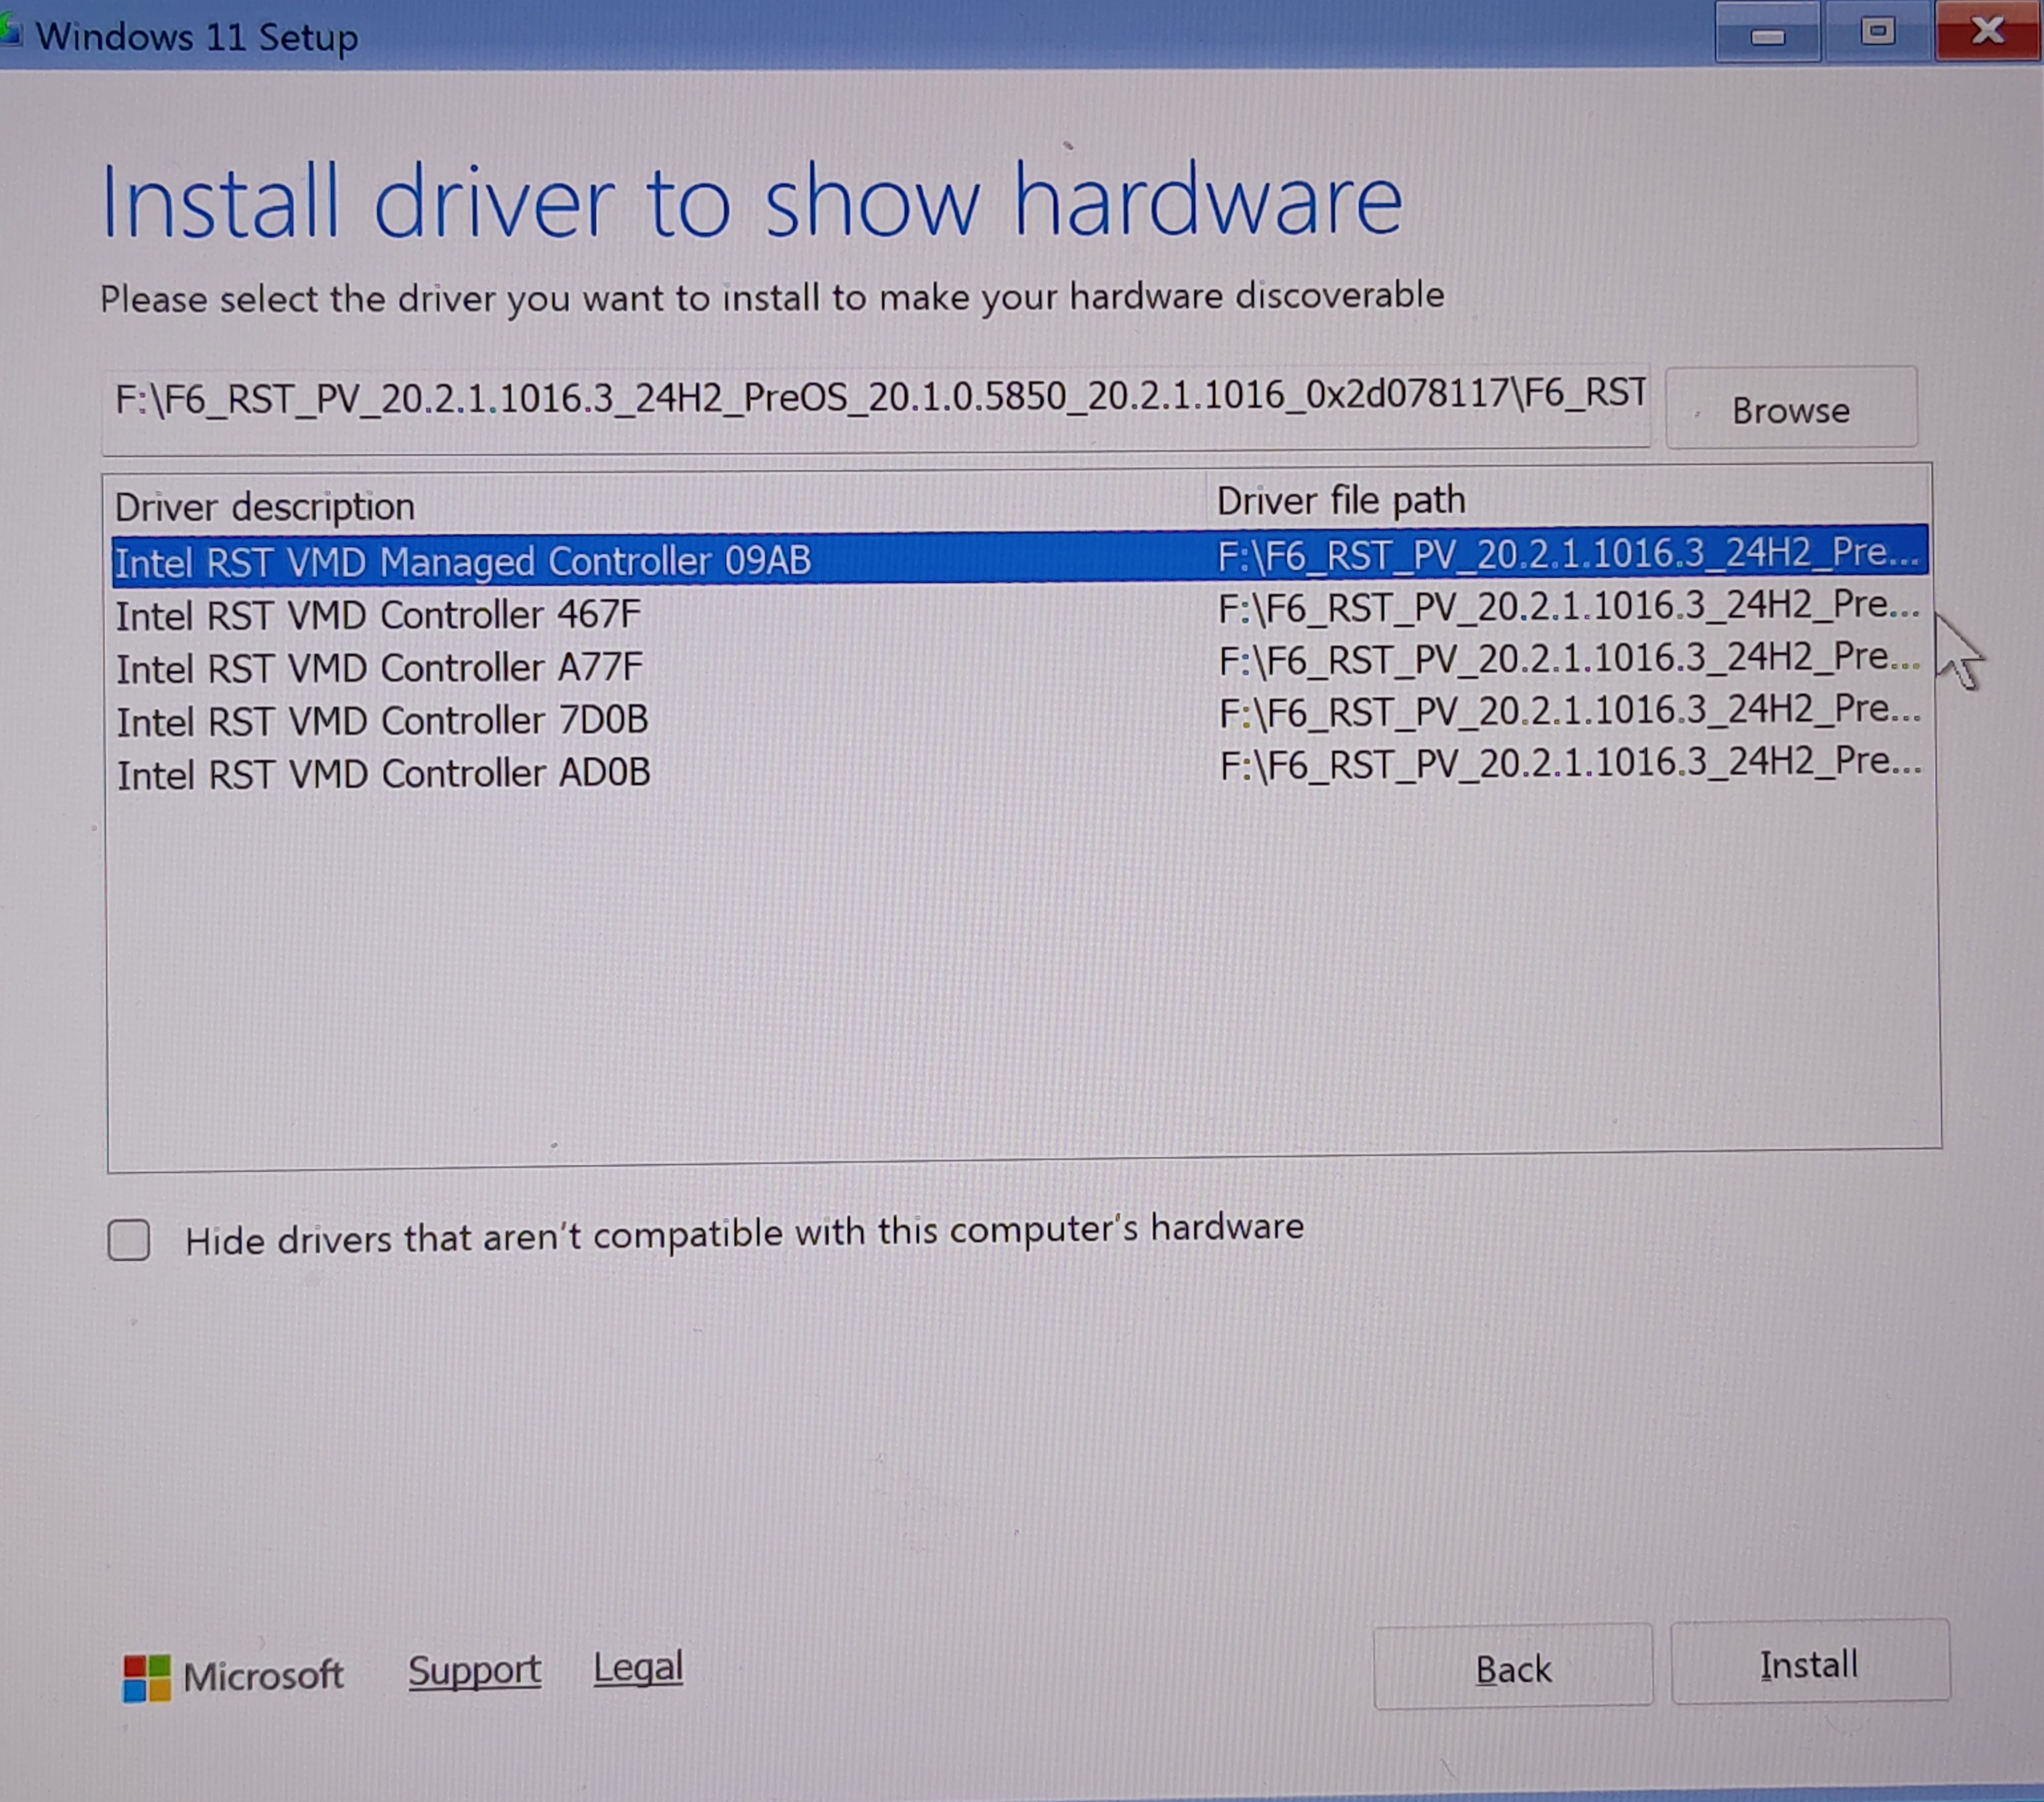Viewport: 2044px width, 1802px height.
Task: Close the Windows 11 Setup window
Action: [1987, 31]
